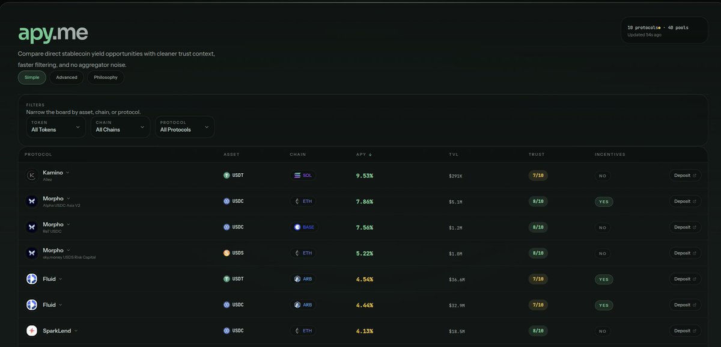The height and width of the screenshot is (347, 721).
Task: Click the 10 protocols 40 pools status card
Action: tap(665, 30)
